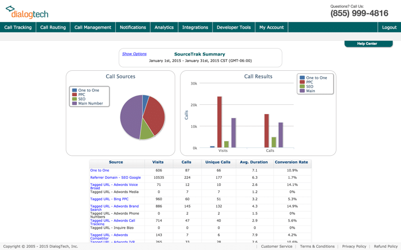The width and height of the screenshot is (401, 250).
Task: Open Tagged URL - Bing PPC link
Action: [x=109, y=199]
